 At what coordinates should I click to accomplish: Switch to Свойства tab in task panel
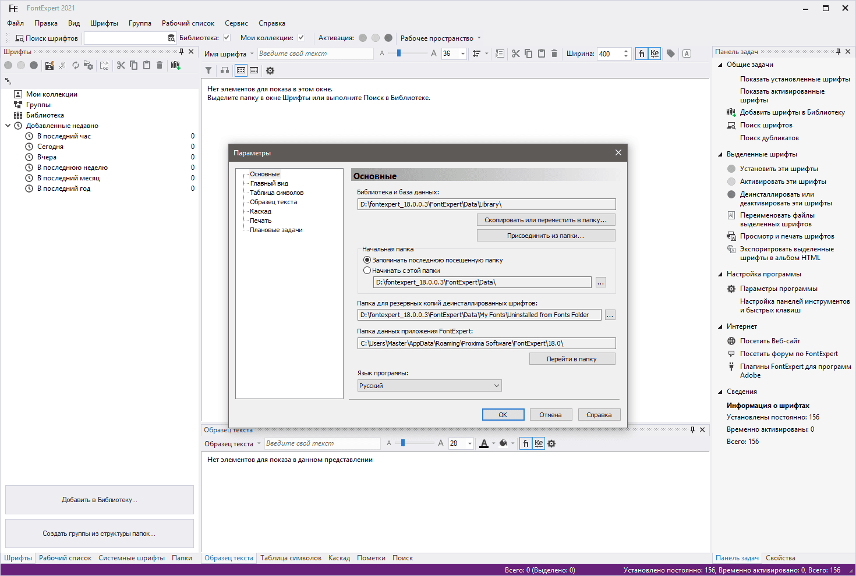780,558
